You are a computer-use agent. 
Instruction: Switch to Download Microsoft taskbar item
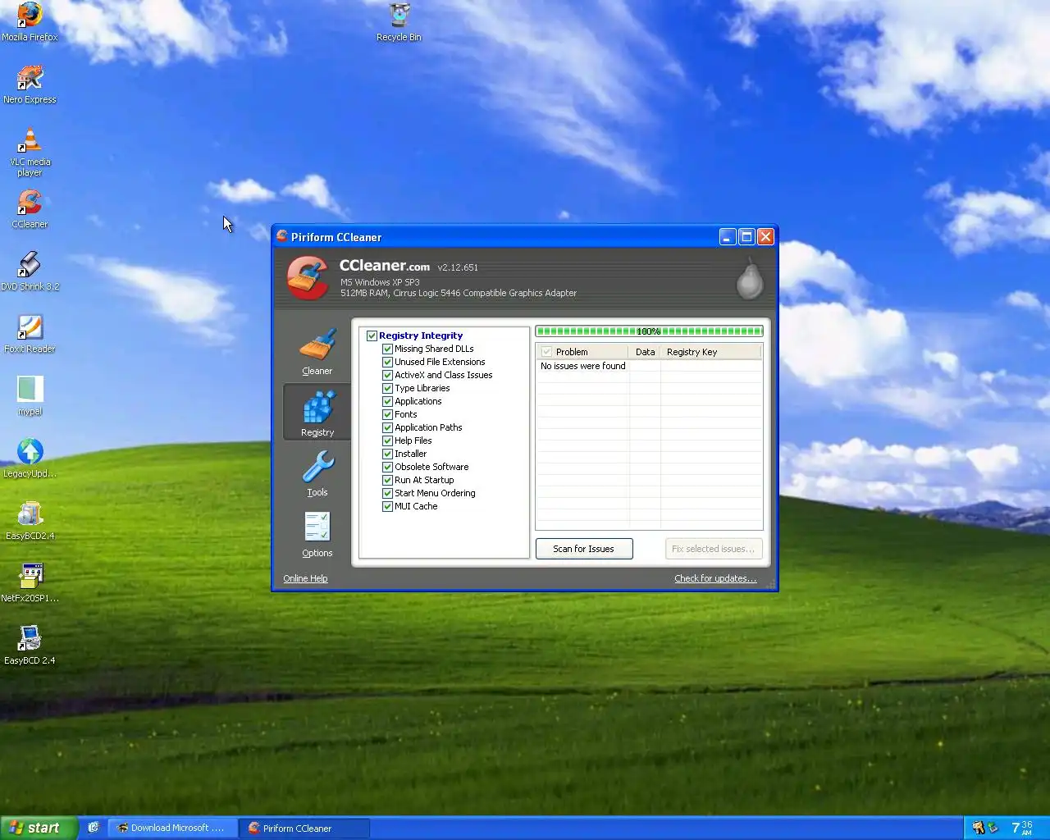172,828
